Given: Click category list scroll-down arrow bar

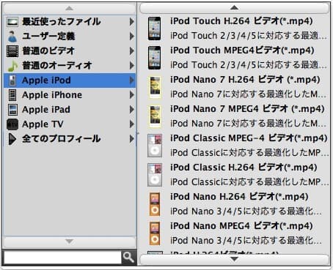Looking at the screenshot, I should pos(70,241).
